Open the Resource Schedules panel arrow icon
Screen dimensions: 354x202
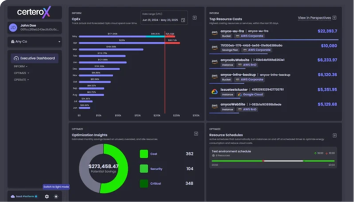(x=333, y=133)
